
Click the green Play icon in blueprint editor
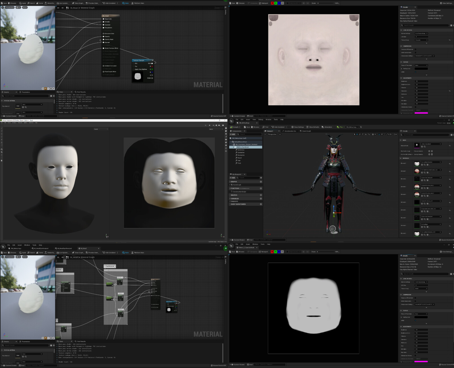338,127
